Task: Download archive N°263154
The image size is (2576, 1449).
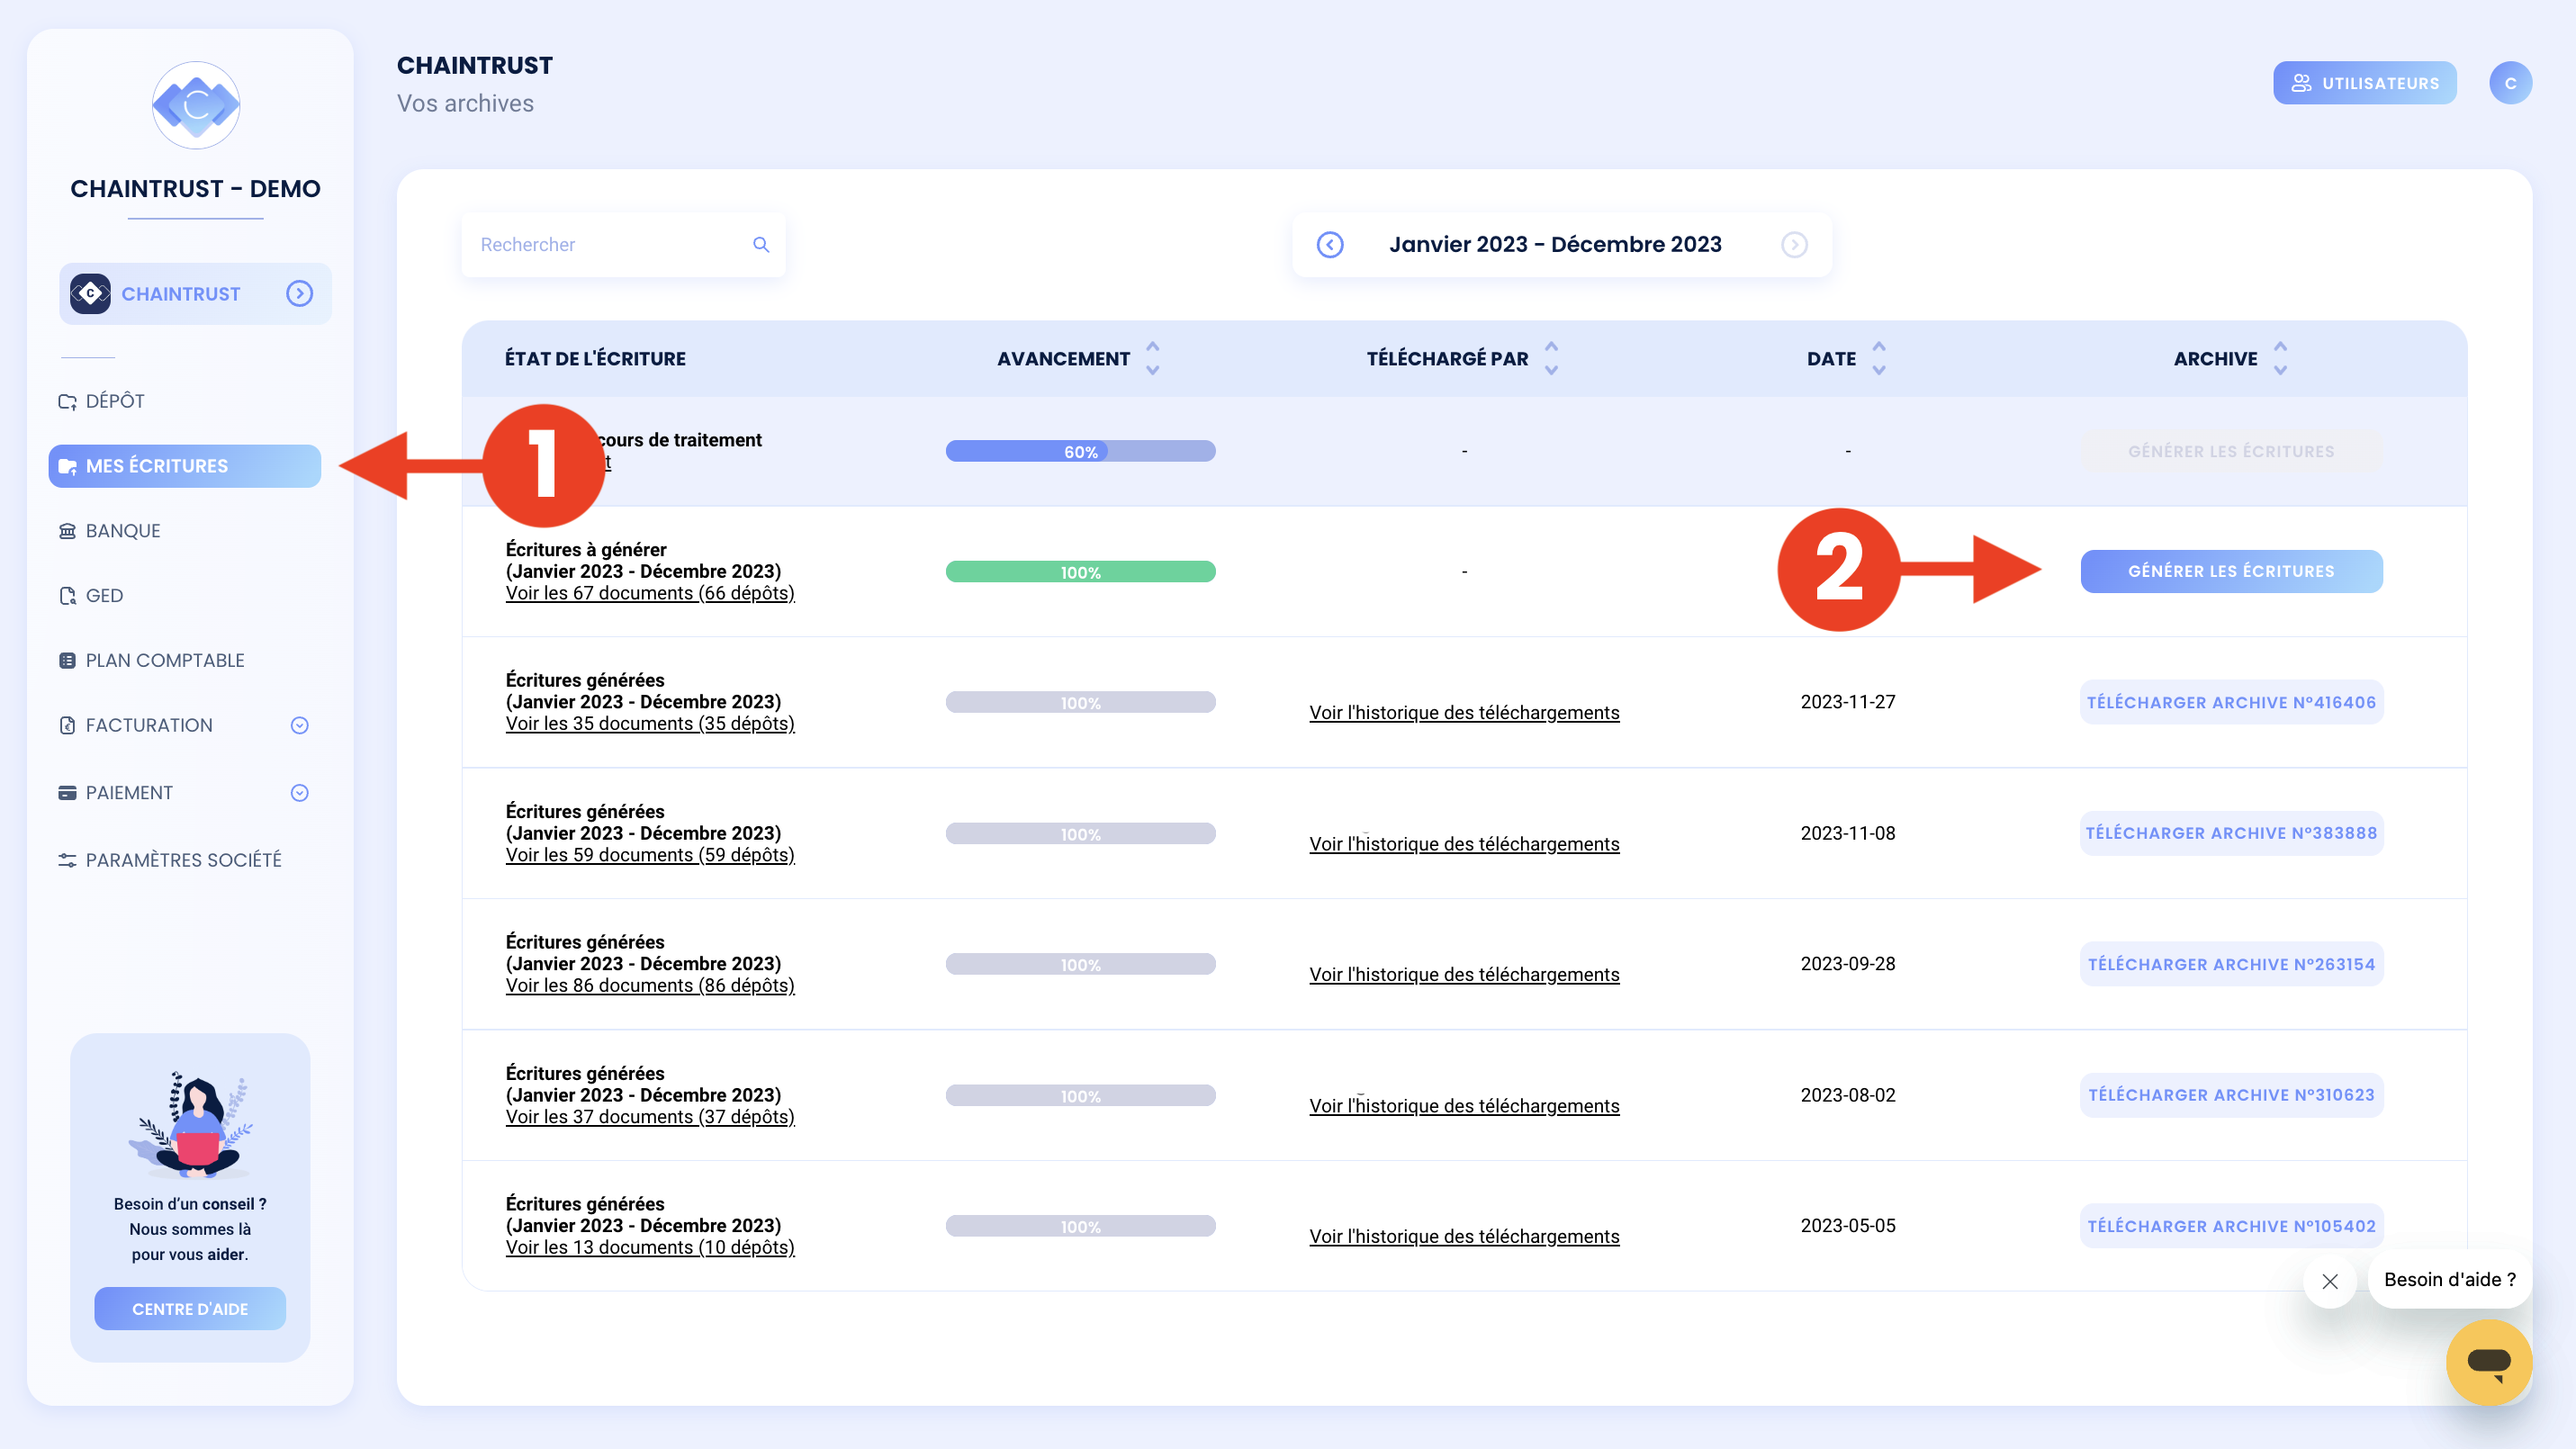Action: point(2231,965)
